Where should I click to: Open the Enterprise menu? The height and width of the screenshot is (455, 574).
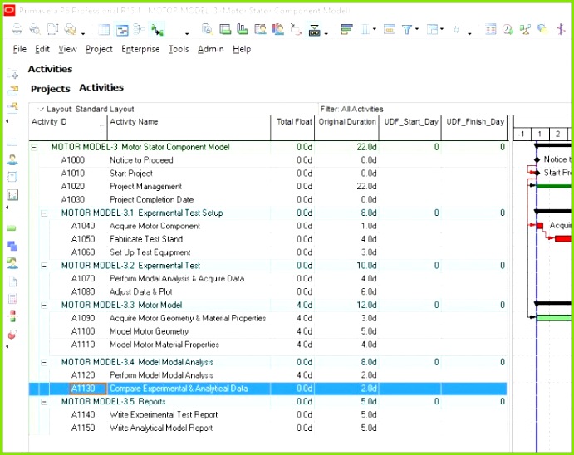pyautogui.click(x=140, y=49)
